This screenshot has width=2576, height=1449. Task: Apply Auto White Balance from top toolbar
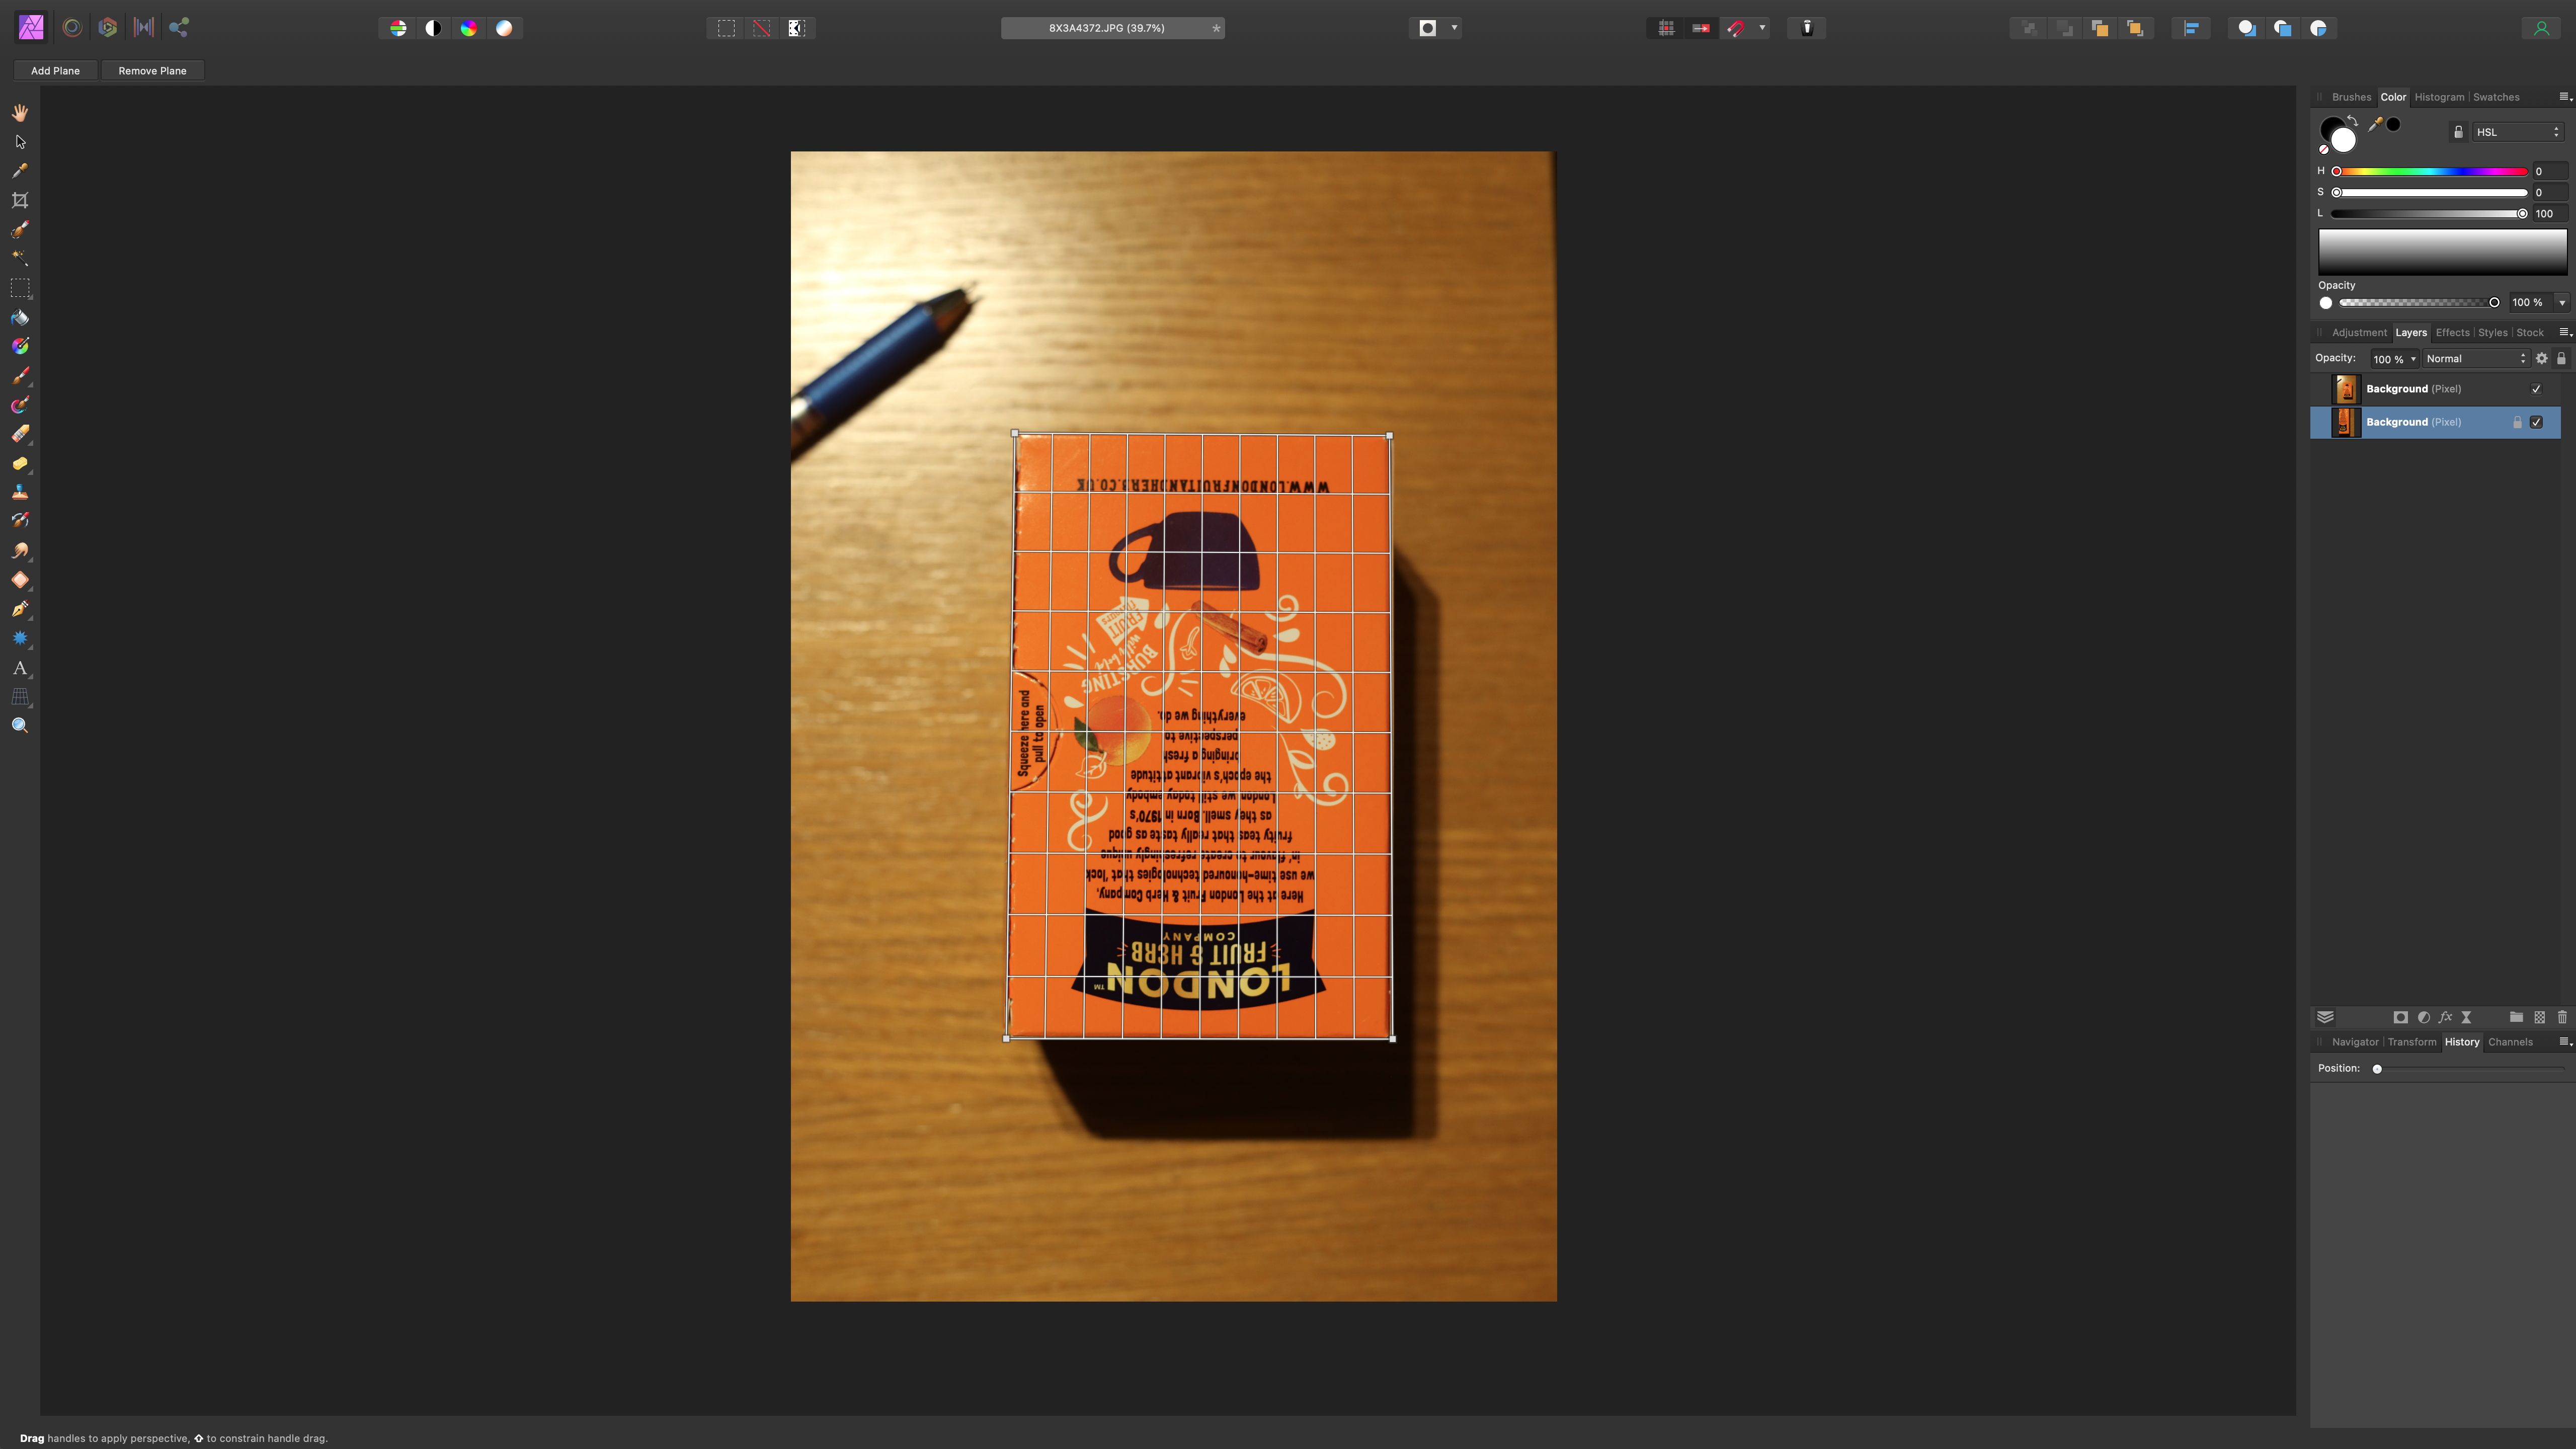pyautogui.click(x=504, y=28)
